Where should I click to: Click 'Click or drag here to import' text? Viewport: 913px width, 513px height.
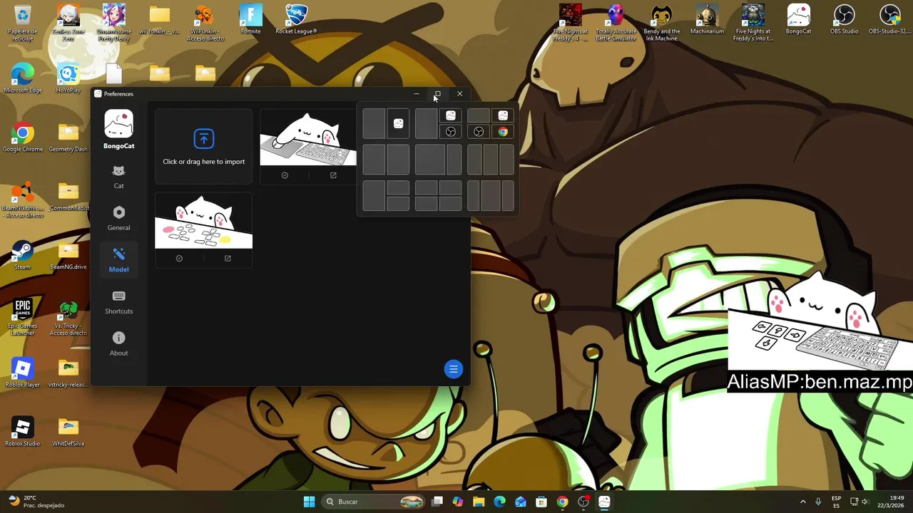[203, 162]
